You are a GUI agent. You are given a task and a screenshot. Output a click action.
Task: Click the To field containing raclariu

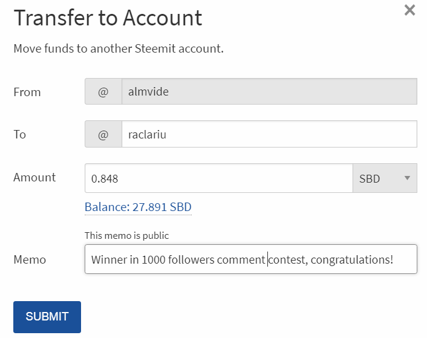click(269, 134)
